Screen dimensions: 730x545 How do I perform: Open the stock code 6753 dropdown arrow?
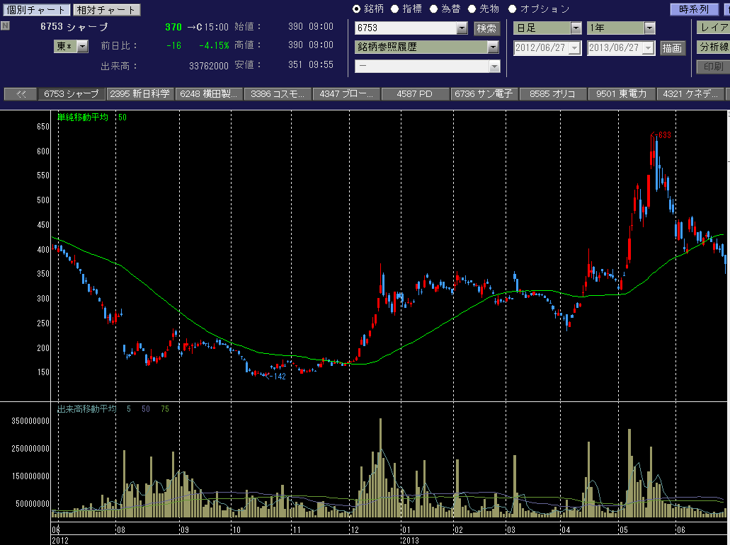462,28
